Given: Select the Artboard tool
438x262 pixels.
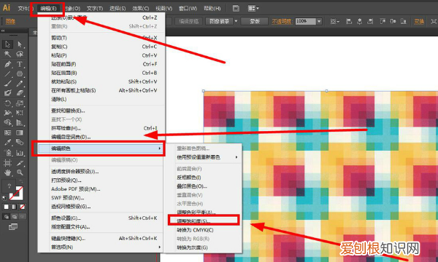Looking at the screenshot, I should point(7,162).
